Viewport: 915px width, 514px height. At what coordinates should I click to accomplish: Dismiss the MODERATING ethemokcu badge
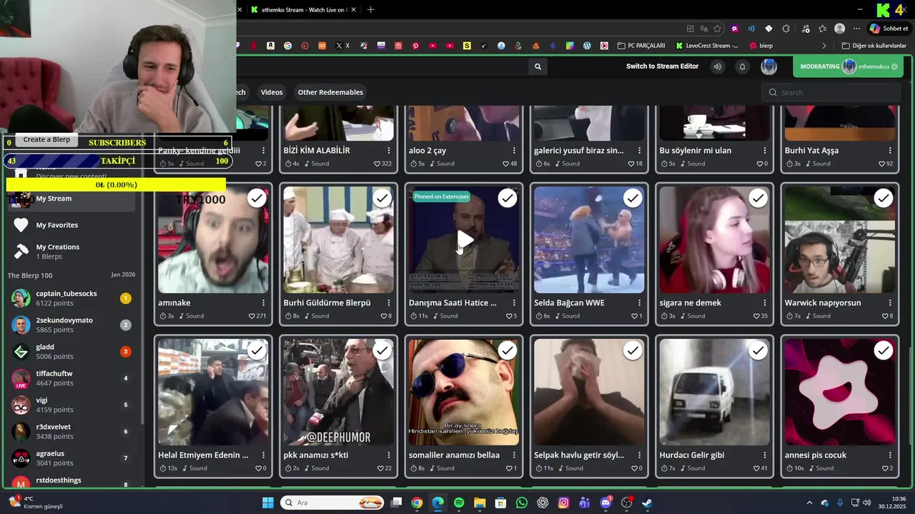tap(894, 66)
